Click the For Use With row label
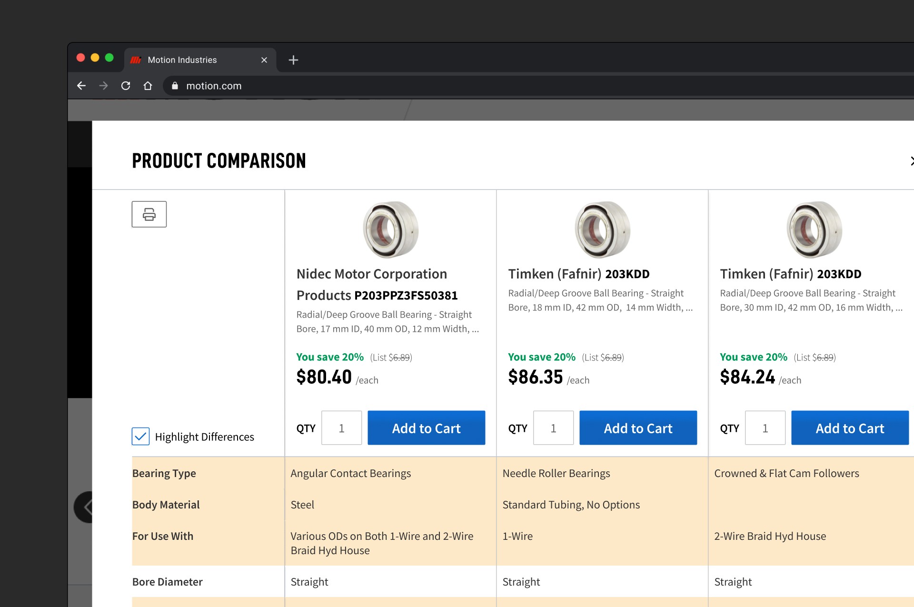This screenshot has height=607, width=914. pyautogui.click(x=163, y=536)
